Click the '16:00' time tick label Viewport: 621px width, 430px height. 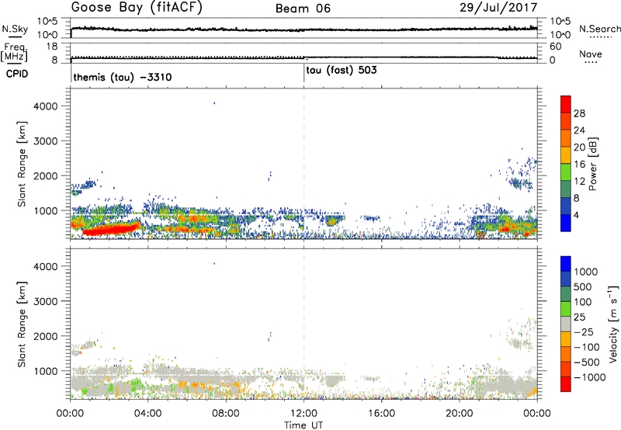[381, 414]
